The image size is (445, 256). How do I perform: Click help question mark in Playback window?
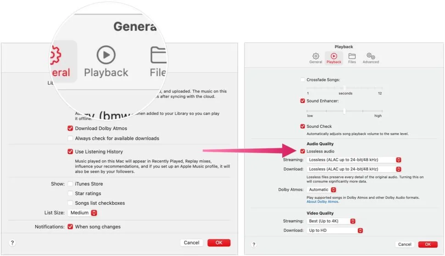[x=254, y=245]
